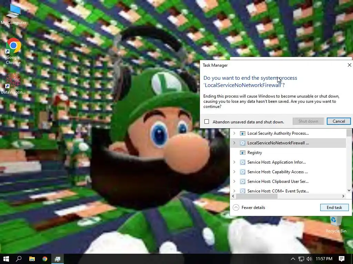Image resolution: width=353 pixels, height=264 pixels.
Task: Click the process list horizontal scrollbar thumb
Action: pos(256,196)
